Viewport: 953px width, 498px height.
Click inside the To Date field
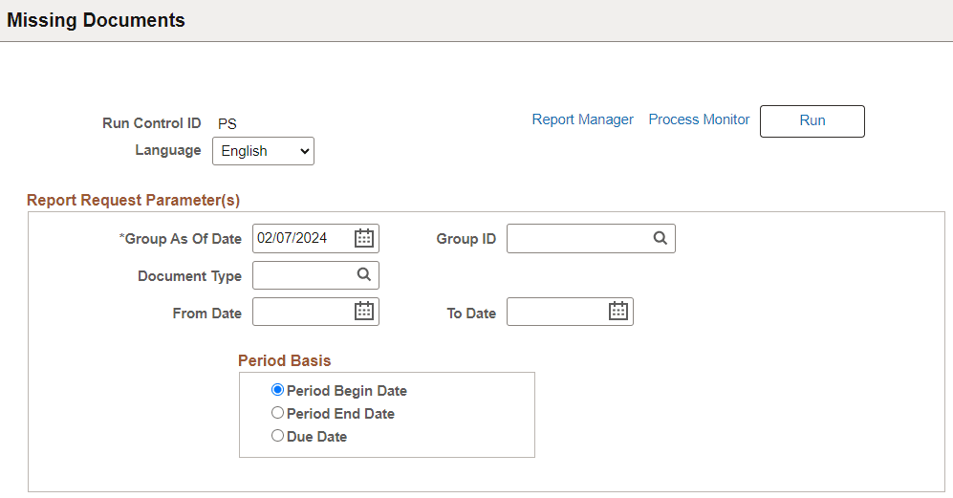(x=556, y=312)
